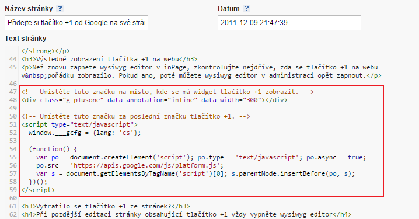
Task: Place cursor on getElementsByTagName line
Action: coord(195,174)
